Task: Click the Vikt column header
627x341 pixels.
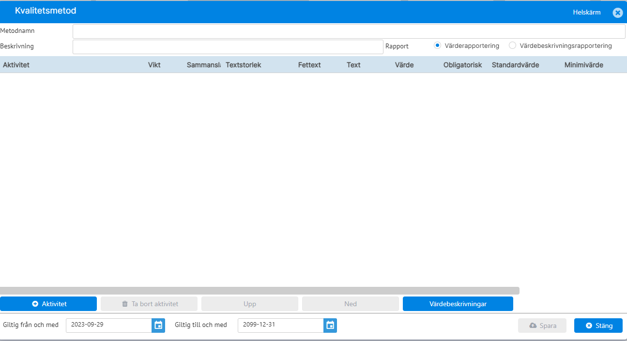Action: point(154,65)
